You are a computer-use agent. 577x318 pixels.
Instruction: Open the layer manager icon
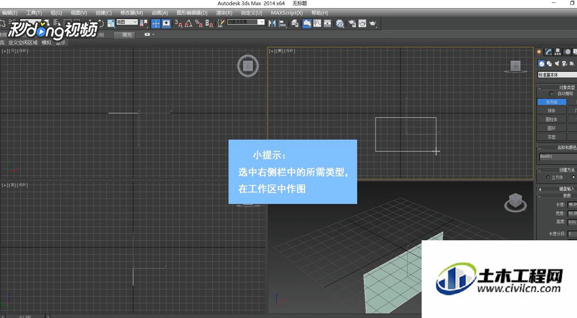point(295,24)
